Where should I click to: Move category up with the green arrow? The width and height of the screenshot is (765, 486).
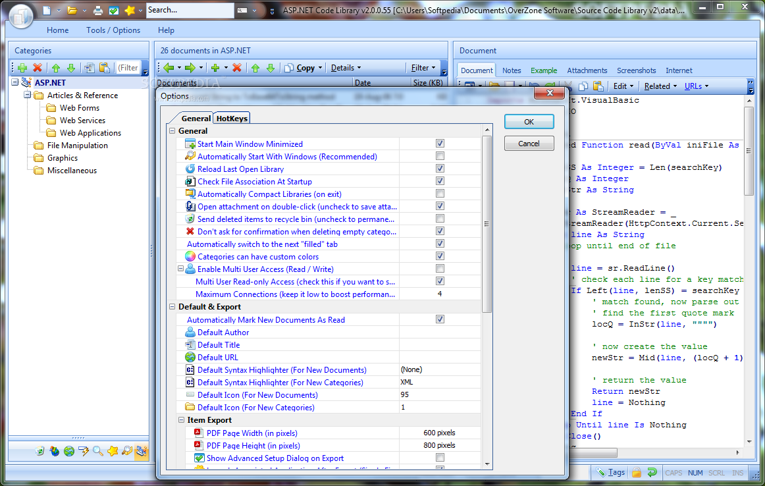click(x=56, y=68)
